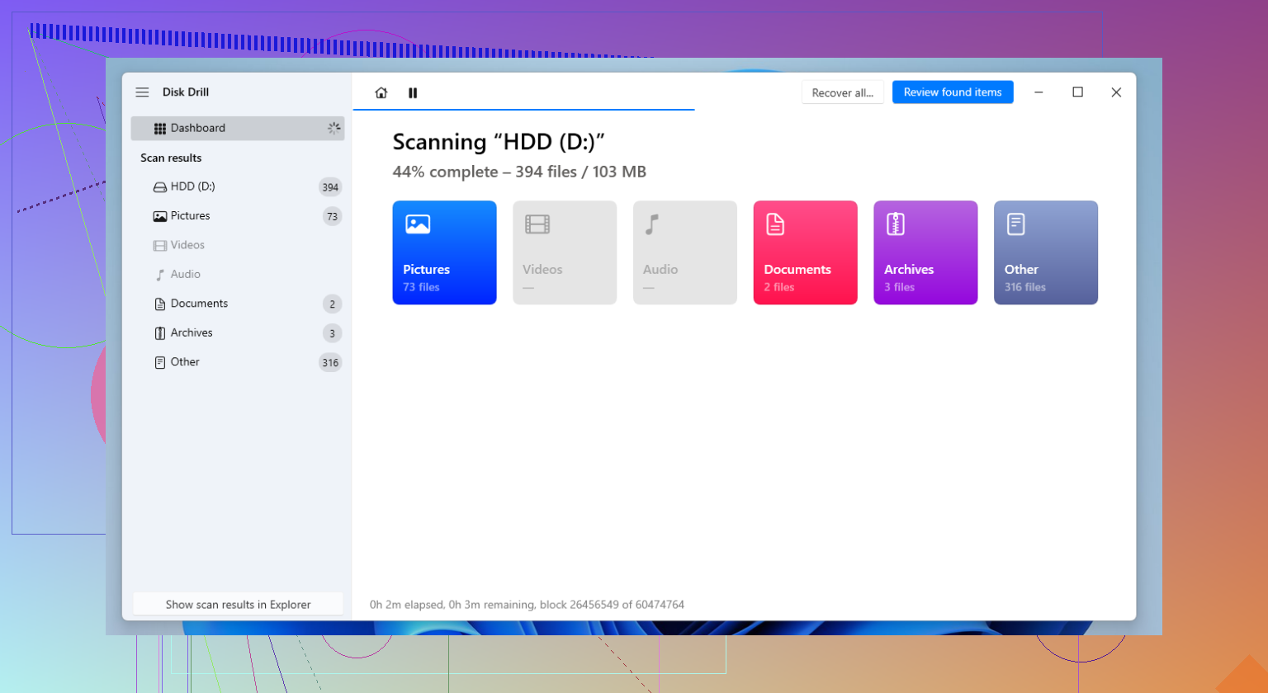Open Archives in the sidebar
Image resolution: width=1268 pixels, height=693 pixels.
click(238, 332)
